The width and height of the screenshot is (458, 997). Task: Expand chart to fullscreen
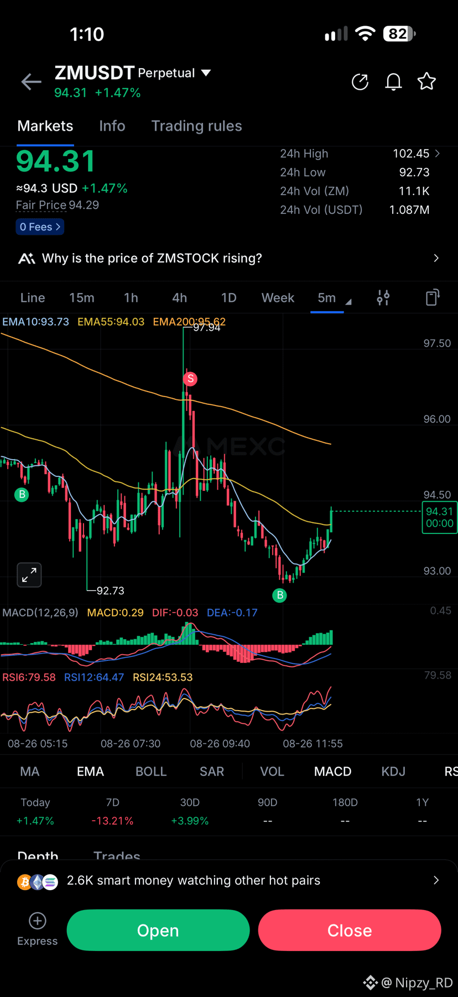[x=29, y=575]
